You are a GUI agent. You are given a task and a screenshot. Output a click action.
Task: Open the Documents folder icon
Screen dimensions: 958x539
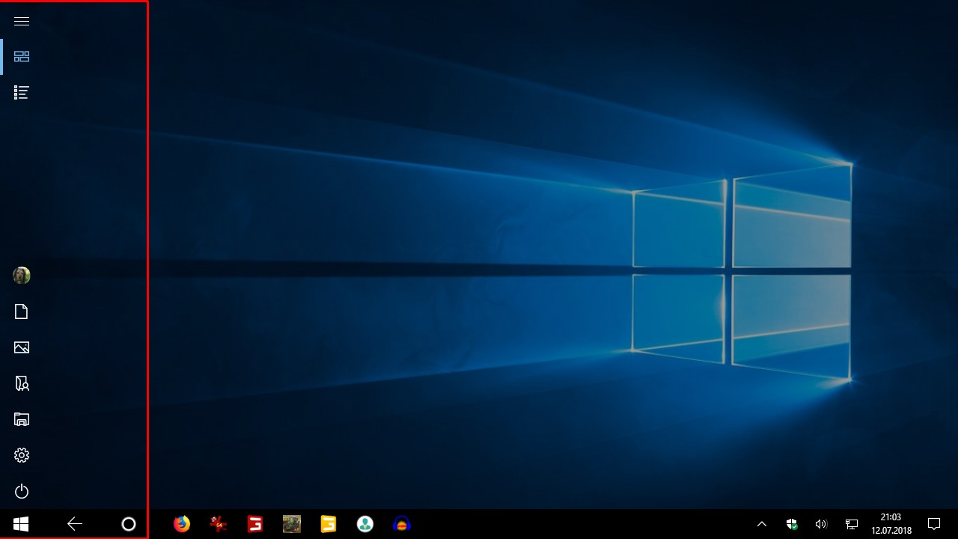tap(22, 311)
